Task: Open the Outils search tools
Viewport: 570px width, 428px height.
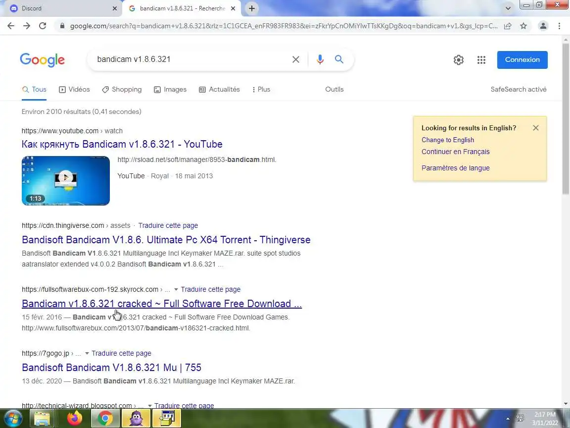Action: click(334, 90)
